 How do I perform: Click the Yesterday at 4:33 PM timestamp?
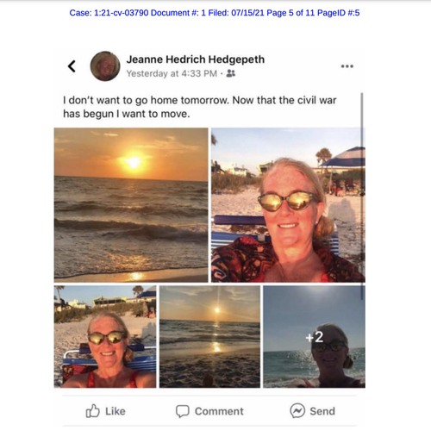pos(172,73)
